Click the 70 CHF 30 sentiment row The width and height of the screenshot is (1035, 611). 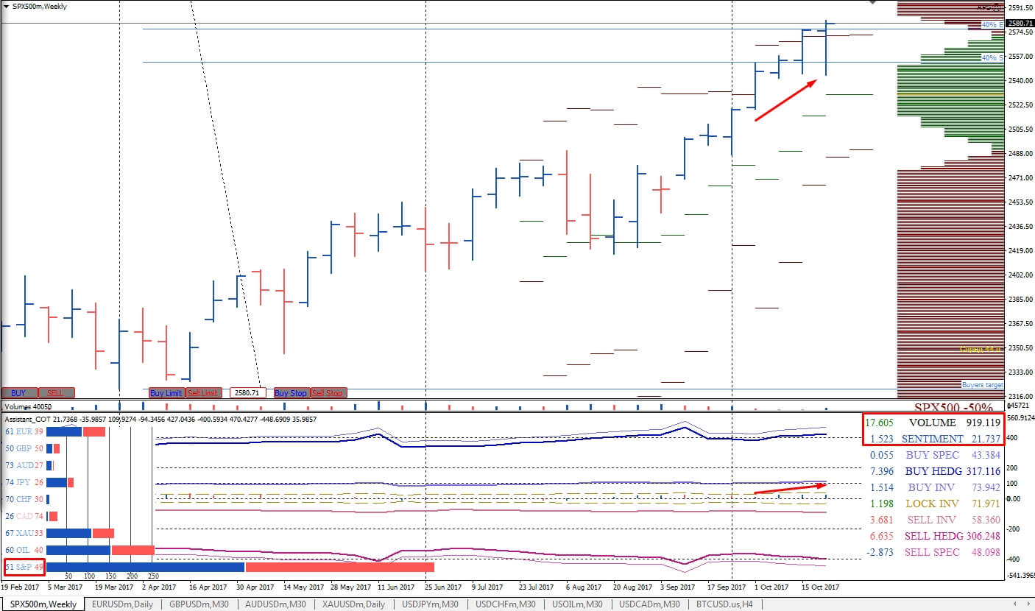[x=26, y=500]
